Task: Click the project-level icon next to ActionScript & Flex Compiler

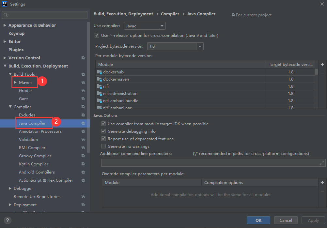Action: pos(83,180)
